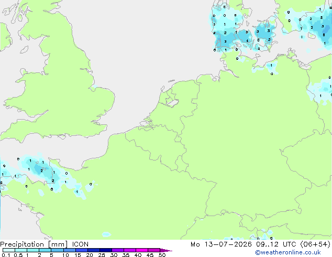Viewport: 332px width, 257px height.
Task: Click the '0.1' legend scale number
Action: click(x=6, y=255)
